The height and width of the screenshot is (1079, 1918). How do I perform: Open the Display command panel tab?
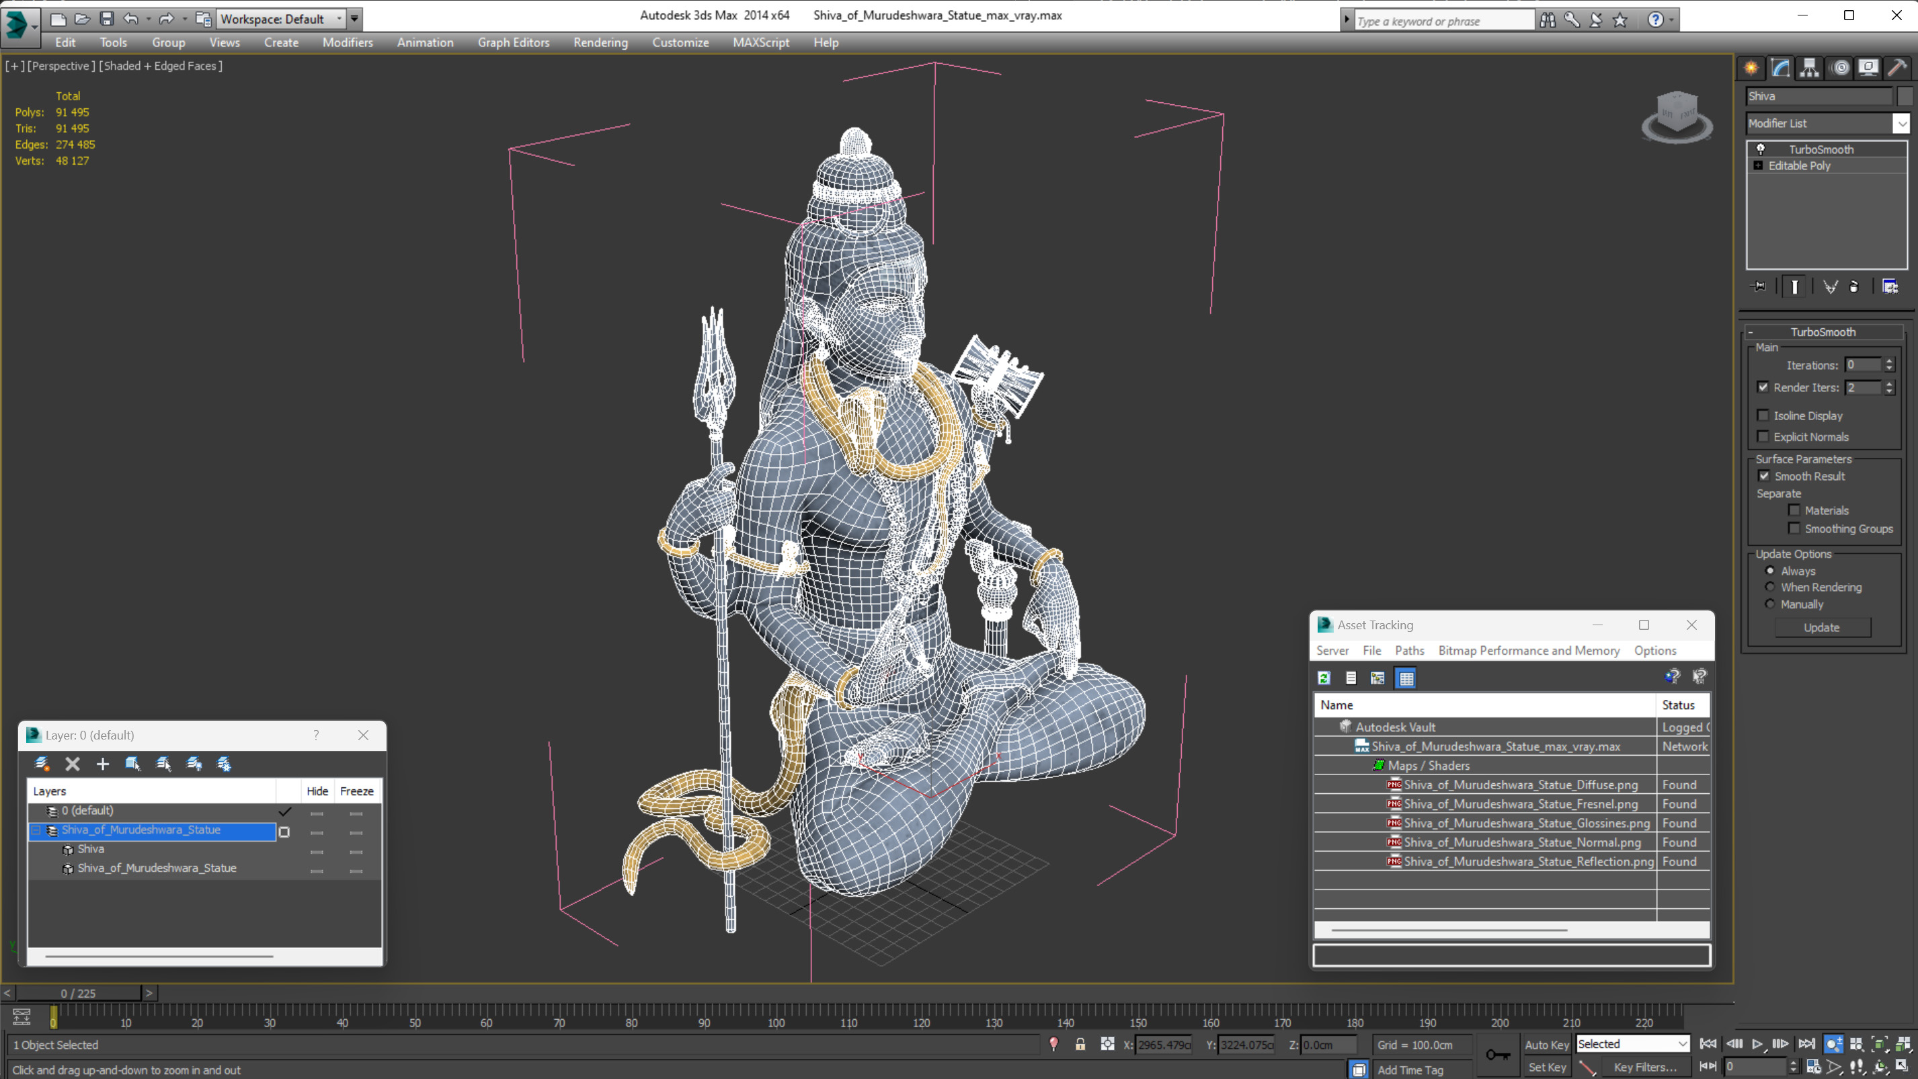coord(1868,68)
